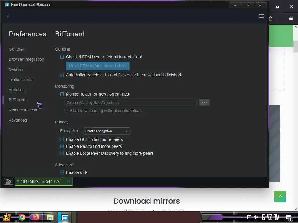Toggle Enable PeX to find more peers
This screenshot has width=298, height=223.
click(x=62, y=146)
